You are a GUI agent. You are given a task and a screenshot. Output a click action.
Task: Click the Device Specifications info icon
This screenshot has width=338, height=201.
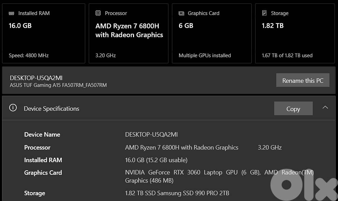[13, 108]
